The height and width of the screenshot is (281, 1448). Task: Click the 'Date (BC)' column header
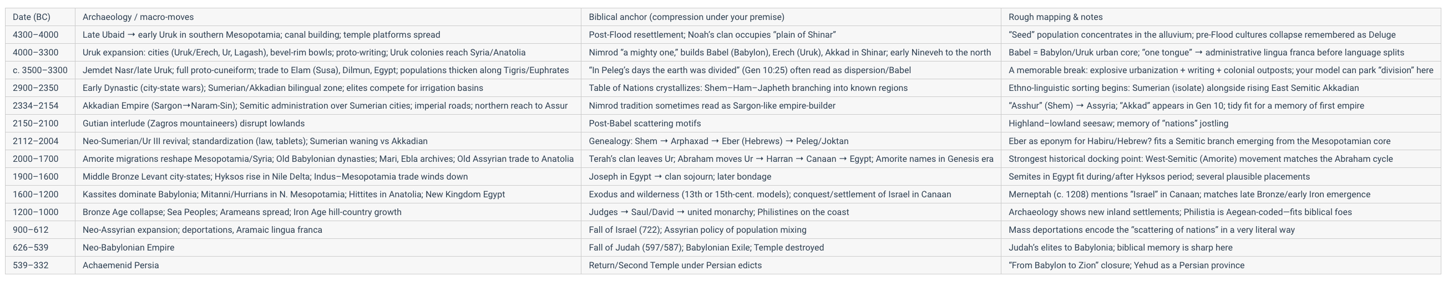40,17
